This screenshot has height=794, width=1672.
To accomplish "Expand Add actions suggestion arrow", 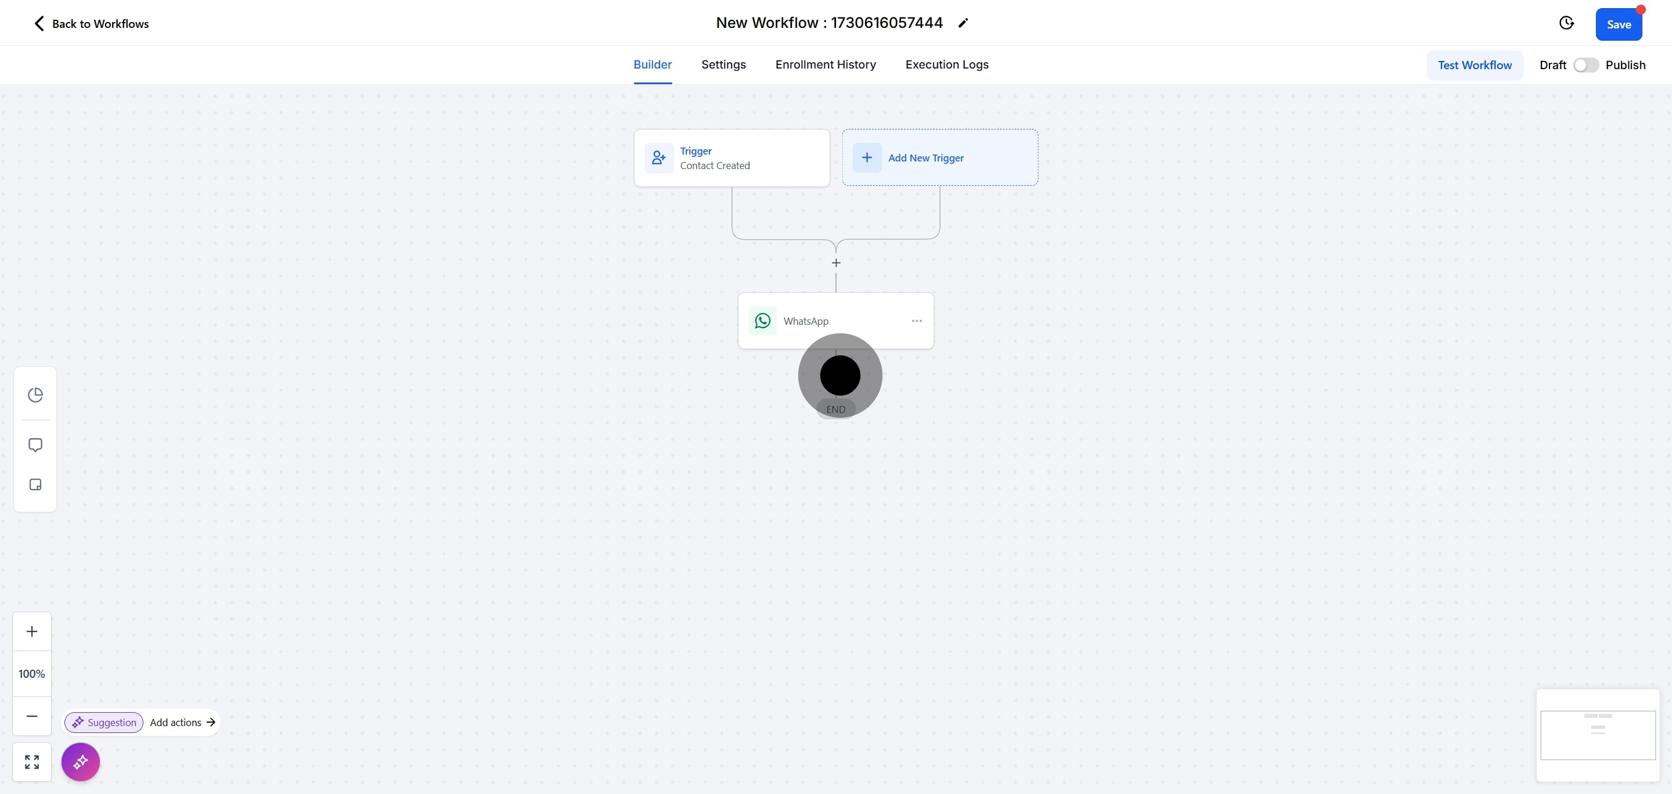I will pos(211,722).
